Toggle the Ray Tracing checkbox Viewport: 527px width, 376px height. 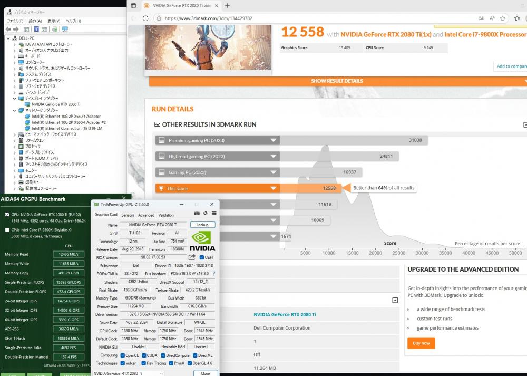coord(144,363)
